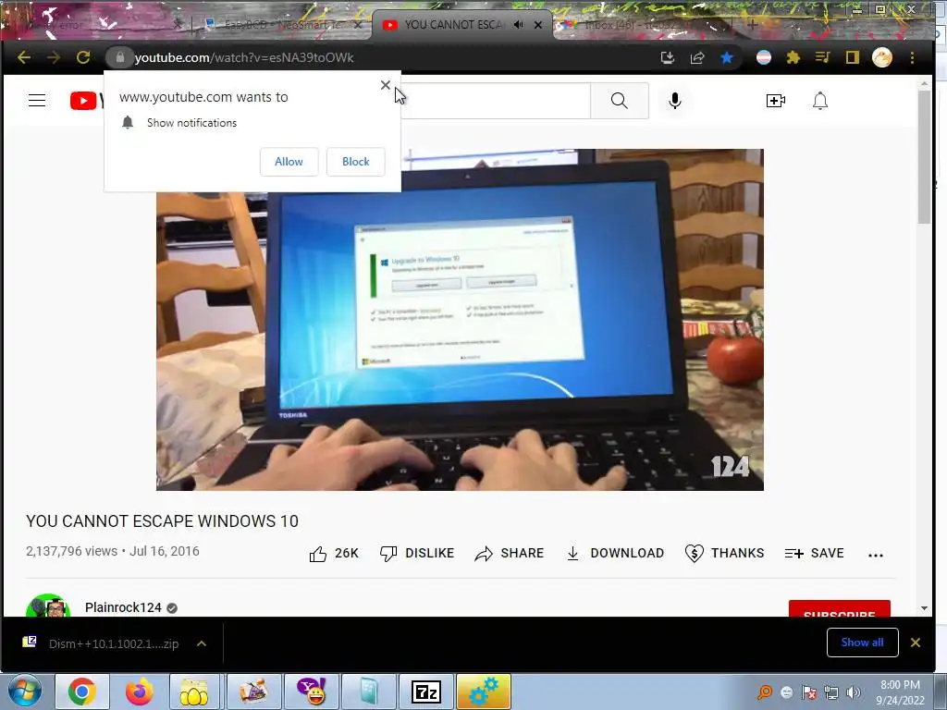Open the Windows Start menu
Screen dimensions: 947x710
point(25,692)
